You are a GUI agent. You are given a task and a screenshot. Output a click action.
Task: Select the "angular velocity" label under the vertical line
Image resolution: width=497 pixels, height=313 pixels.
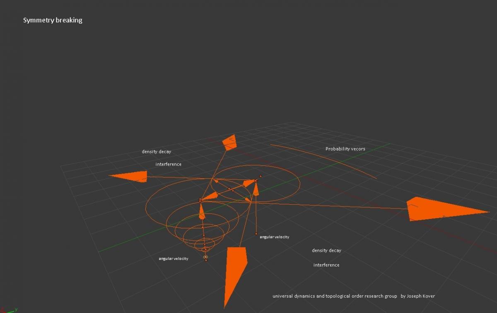coord(274,237)
